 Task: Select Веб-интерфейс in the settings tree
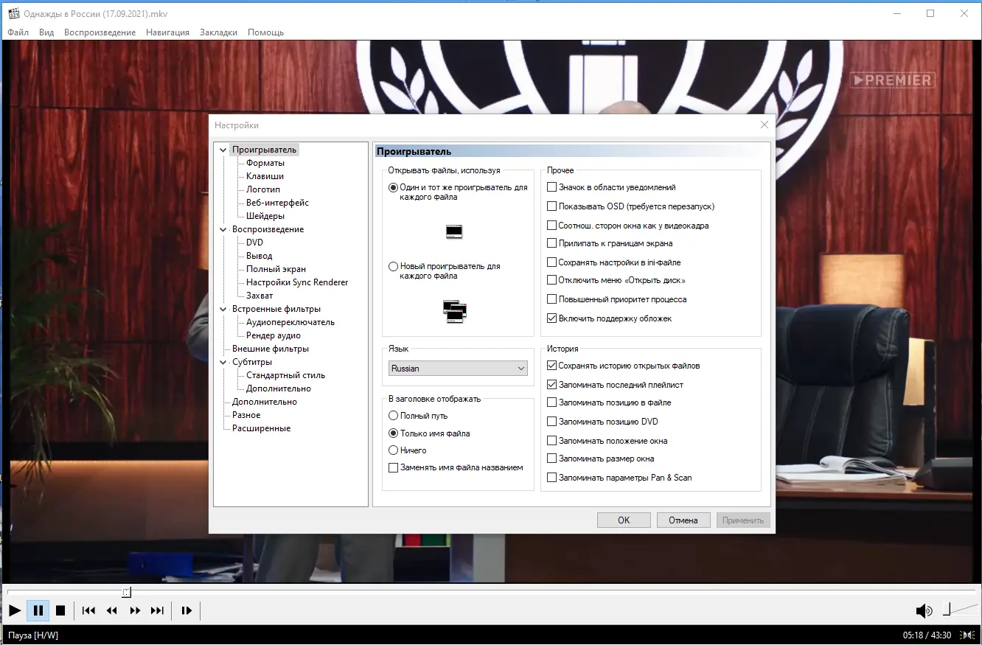click(277, 203)
